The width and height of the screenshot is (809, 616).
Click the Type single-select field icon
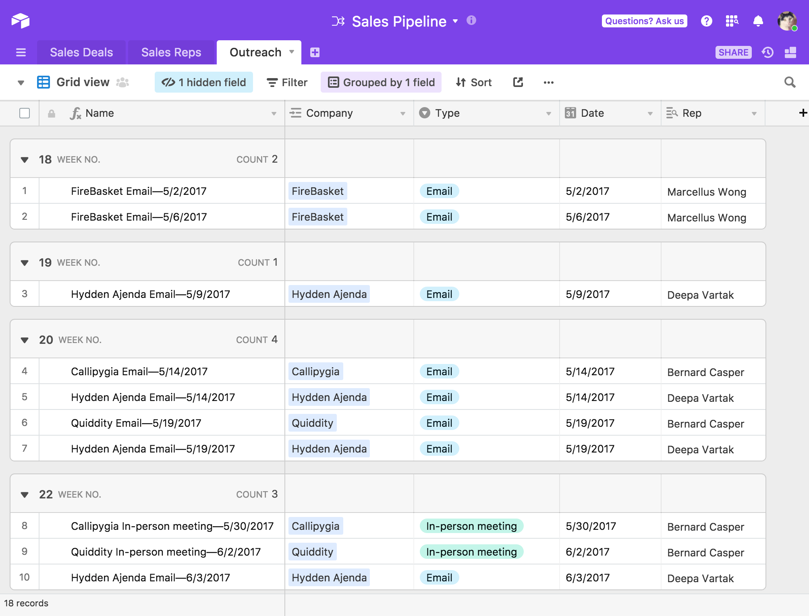pyautogui.click(x=424, y=113)
